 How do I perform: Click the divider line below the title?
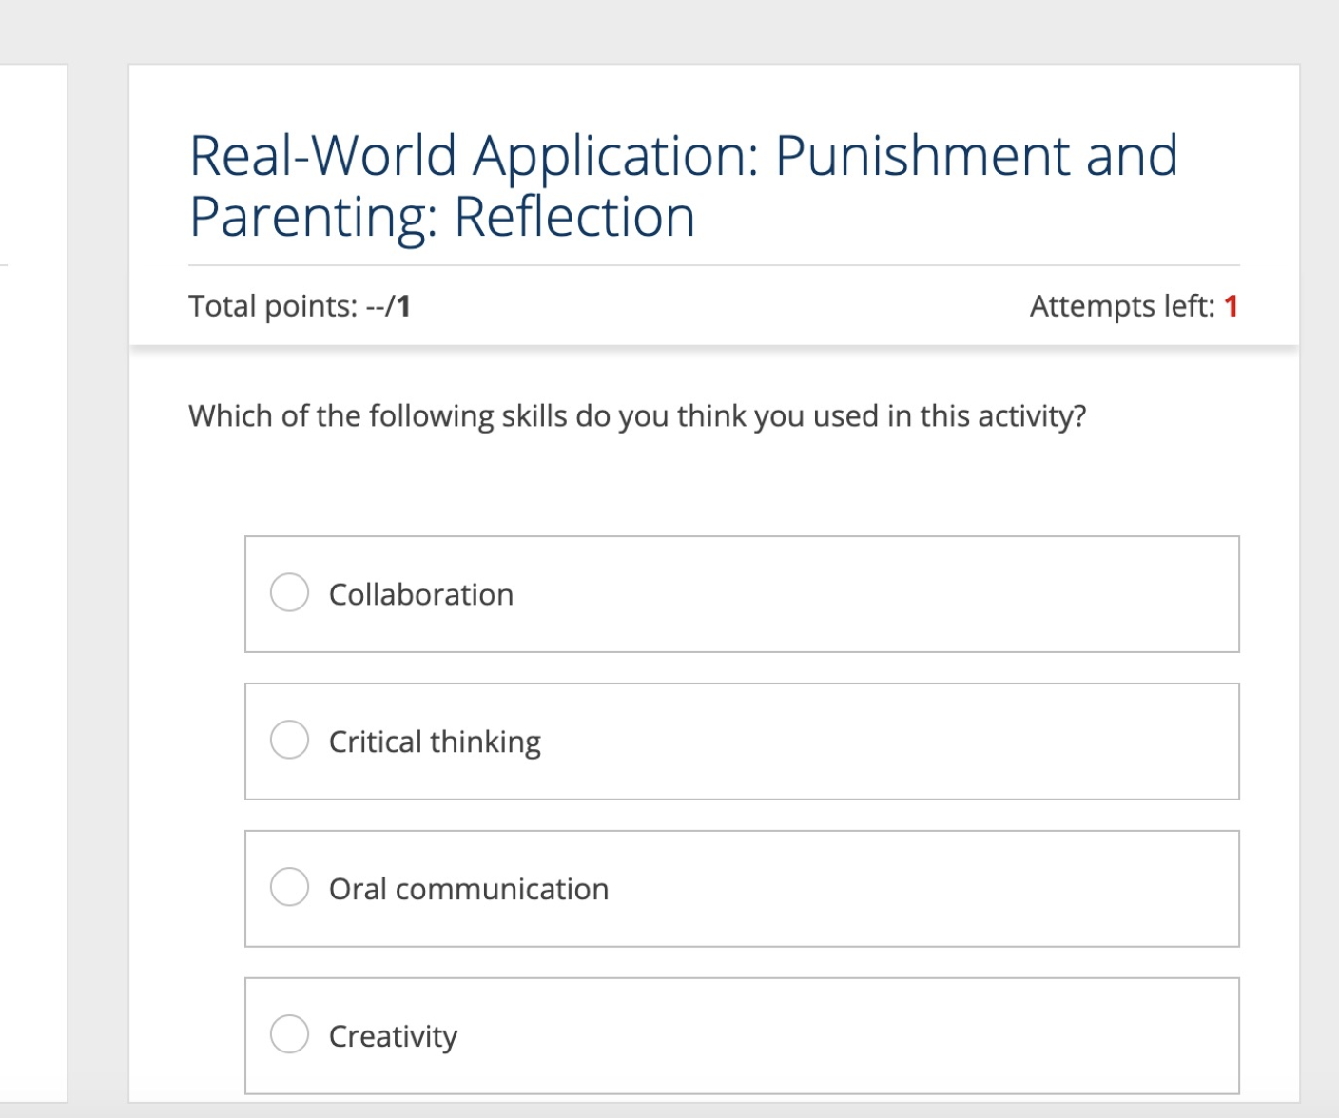tap(715, 263)
